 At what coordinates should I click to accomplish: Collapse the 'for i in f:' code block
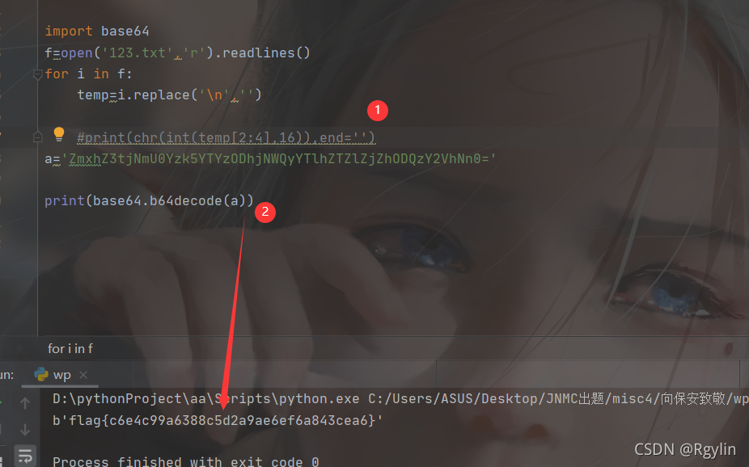[38, 74]
